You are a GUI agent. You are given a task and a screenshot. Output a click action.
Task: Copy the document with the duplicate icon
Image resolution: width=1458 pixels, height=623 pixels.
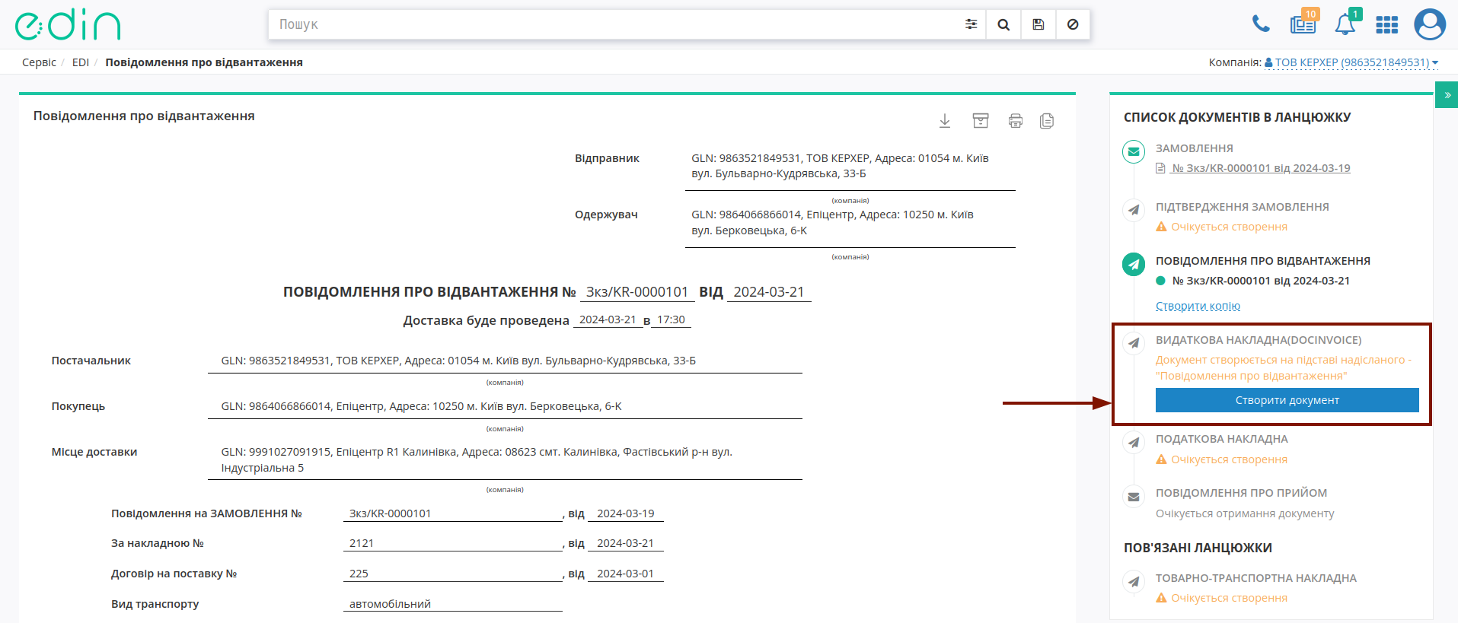coord(1047,121)
